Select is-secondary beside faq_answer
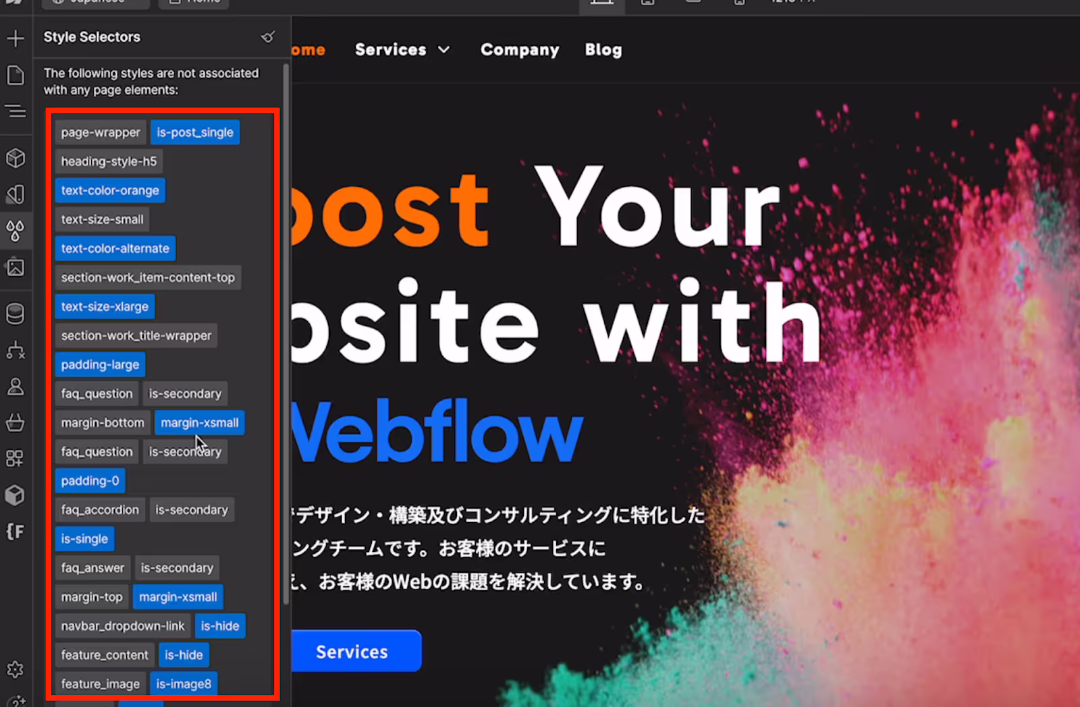 [177, 568]
